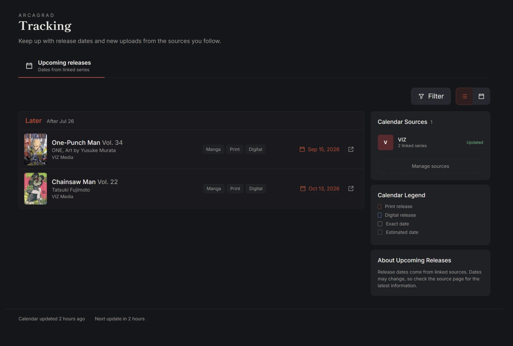Click the Manga tag on Chainsaw Man row
Screen dimensions: 513x346
tap(214, 189)
